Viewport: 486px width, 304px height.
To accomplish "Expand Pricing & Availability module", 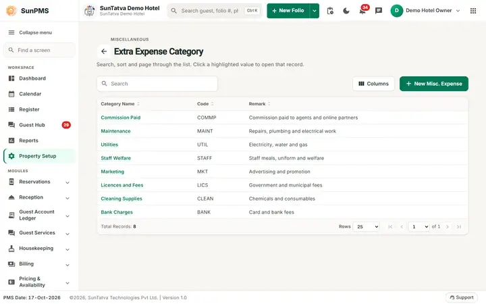I will tap(67, 282).
